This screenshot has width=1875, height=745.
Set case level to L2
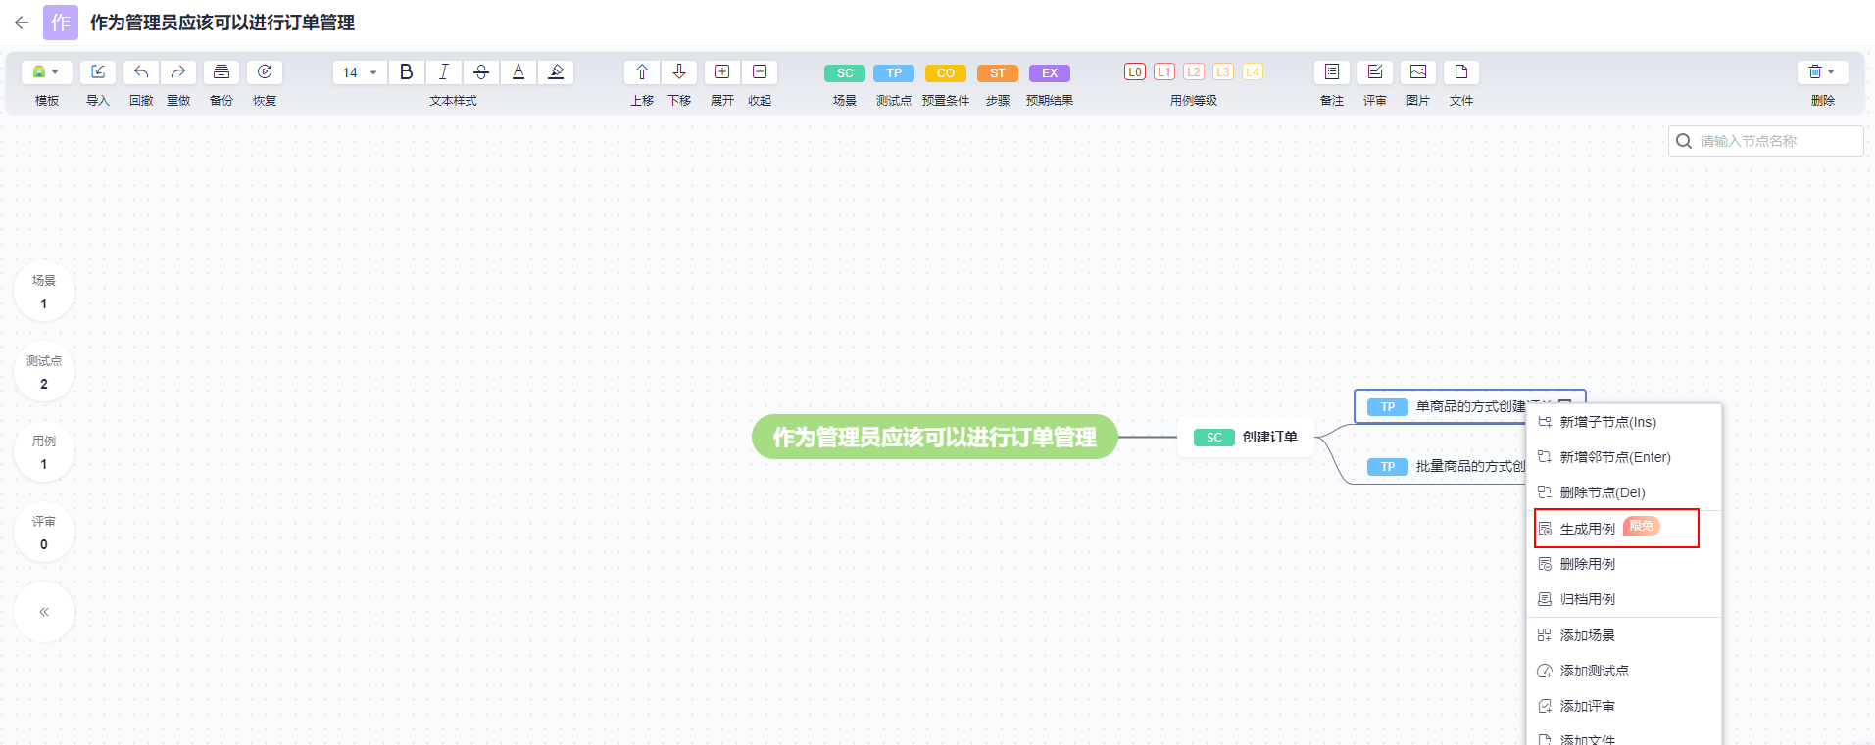(1194, 71)
